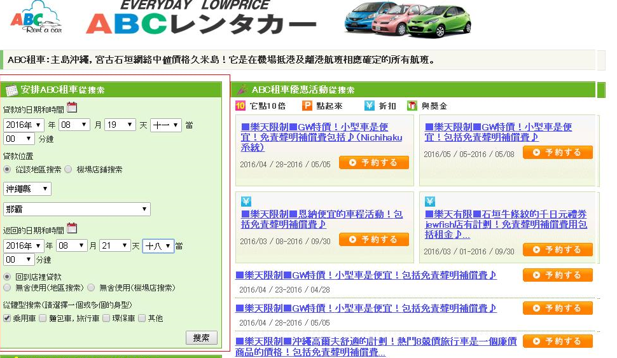Reserve the 05/05-05/08 GW special offer

(558, 152)
